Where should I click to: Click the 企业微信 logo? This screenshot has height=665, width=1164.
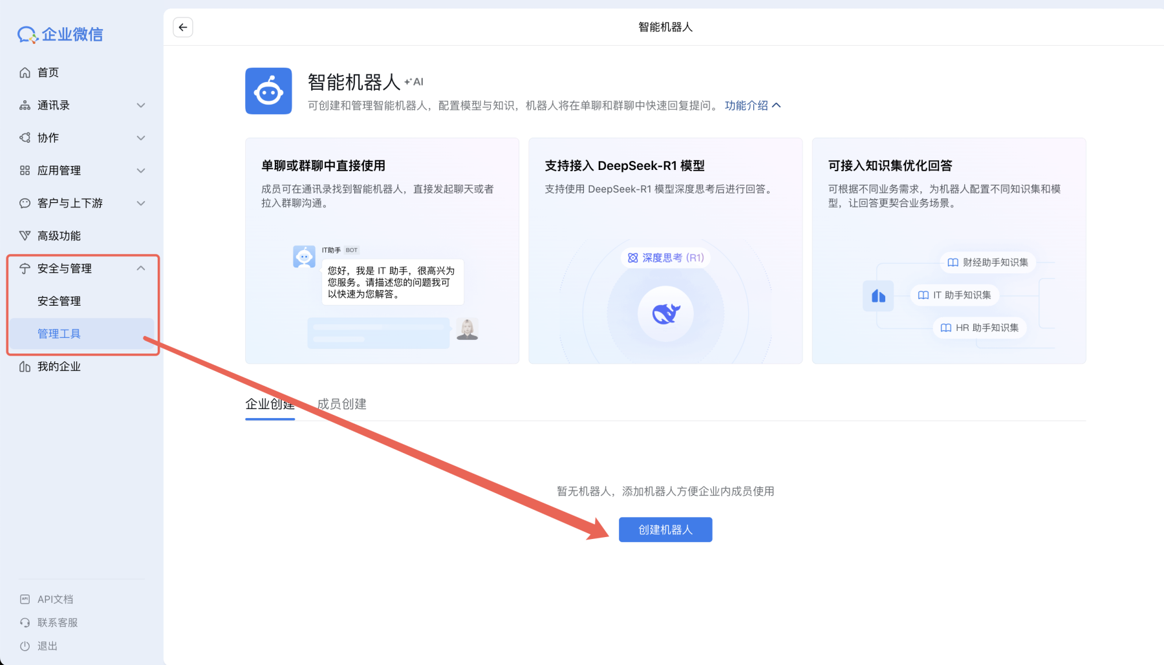click(x=60, y=34)
